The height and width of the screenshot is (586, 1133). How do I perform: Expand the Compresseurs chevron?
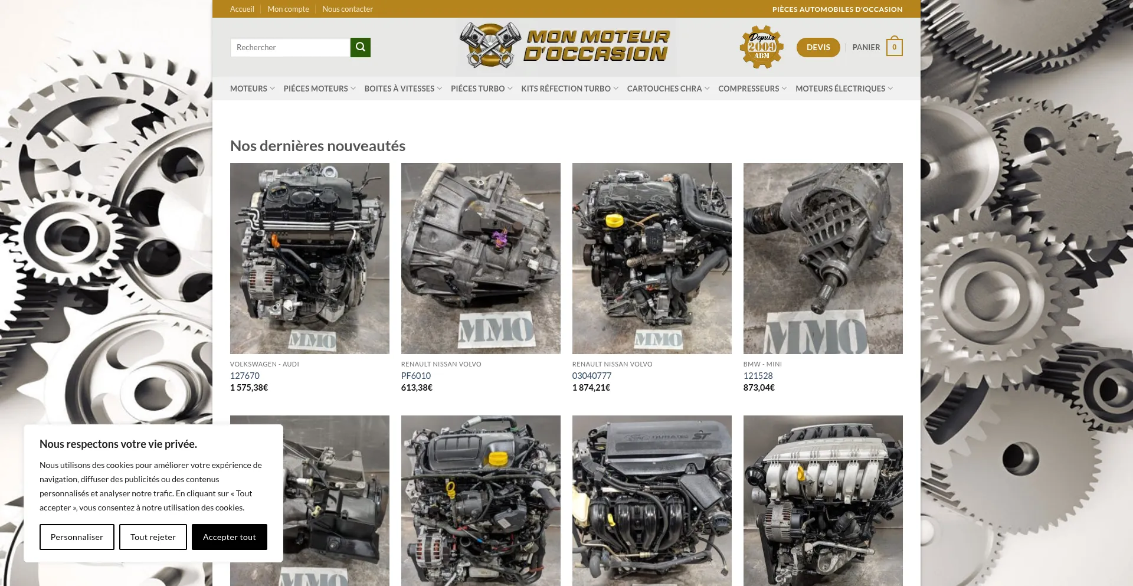[x=784, y=89]
